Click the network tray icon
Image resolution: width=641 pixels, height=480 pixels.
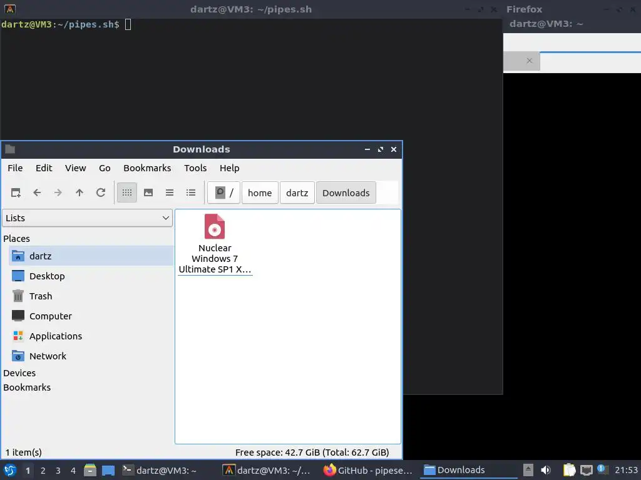tap(586, 470)
